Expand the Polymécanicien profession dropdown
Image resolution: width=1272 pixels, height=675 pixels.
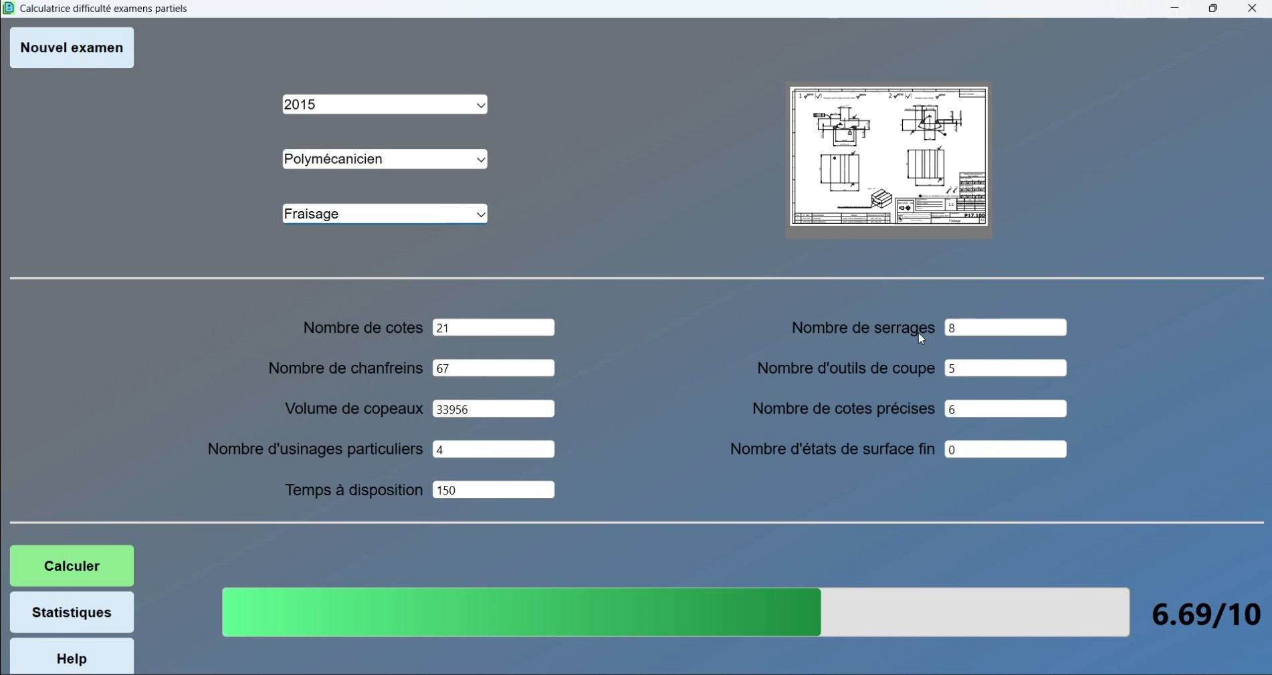[385, 160]
